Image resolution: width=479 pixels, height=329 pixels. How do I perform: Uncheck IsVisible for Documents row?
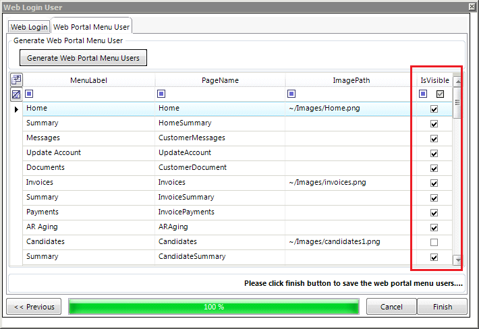click(x=434, y=168)
